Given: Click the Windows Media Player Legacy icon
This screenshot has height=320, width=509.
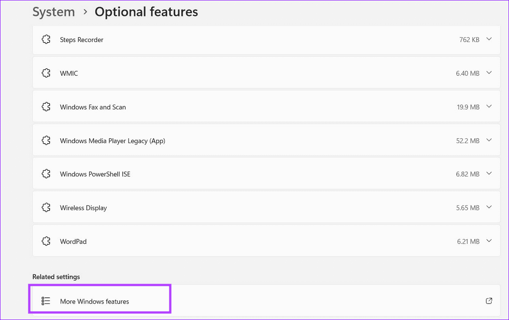Looking at the screenshot, I should coord(46,140).
